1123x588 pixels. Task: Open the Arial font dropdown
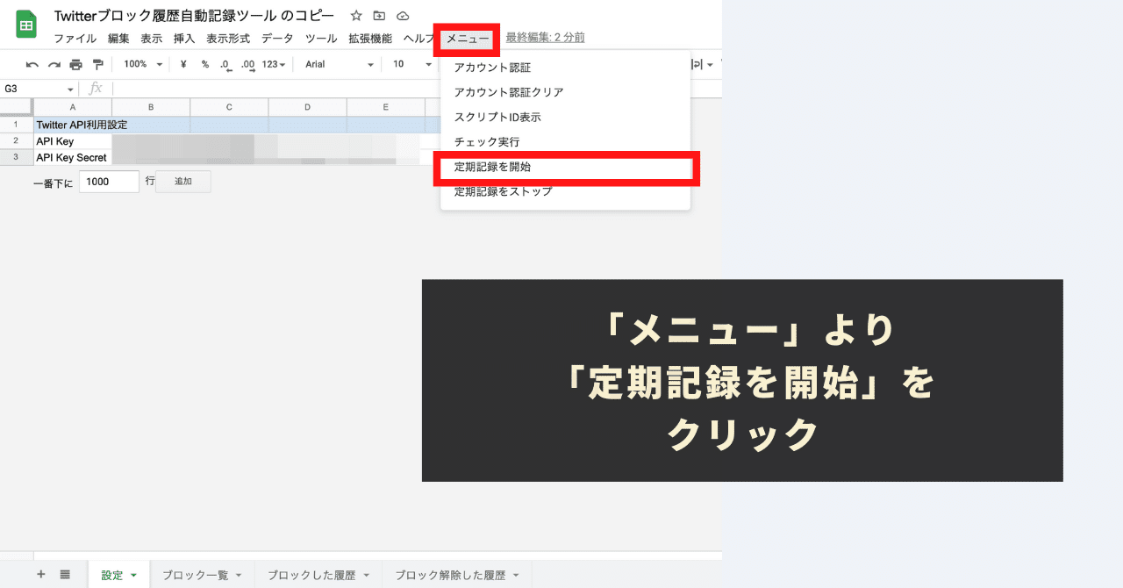338,64
